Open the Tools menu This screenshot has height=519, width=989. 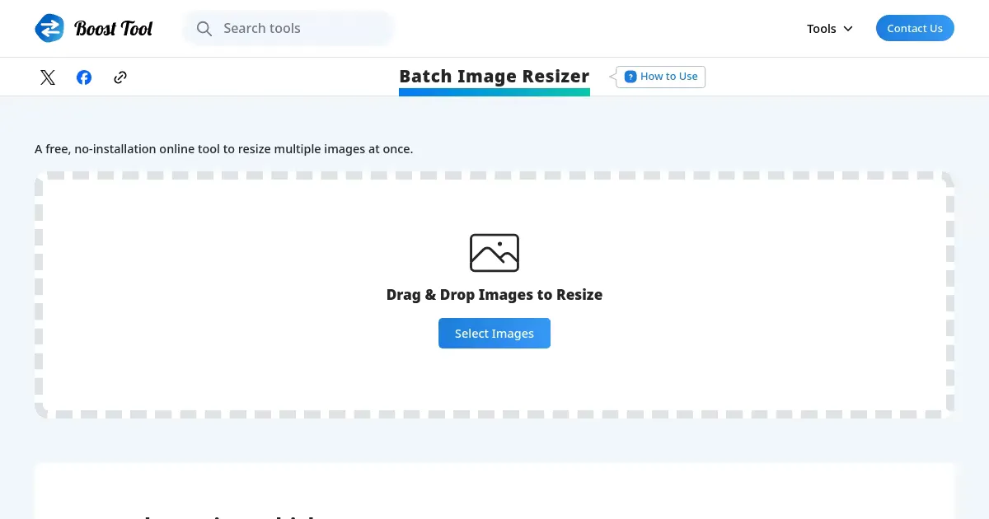(x=821, y=29)
